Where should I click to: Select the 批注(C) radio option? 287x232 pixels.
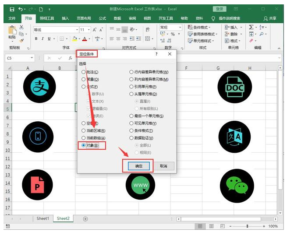click(x=84, y=72)
